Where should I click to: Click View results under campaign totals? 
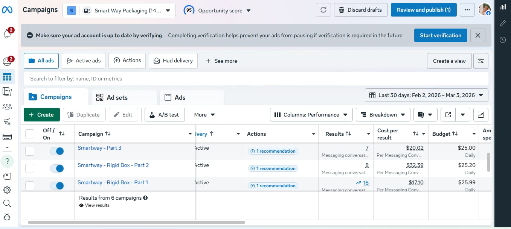pyautogui.click(x=94, y=205)
